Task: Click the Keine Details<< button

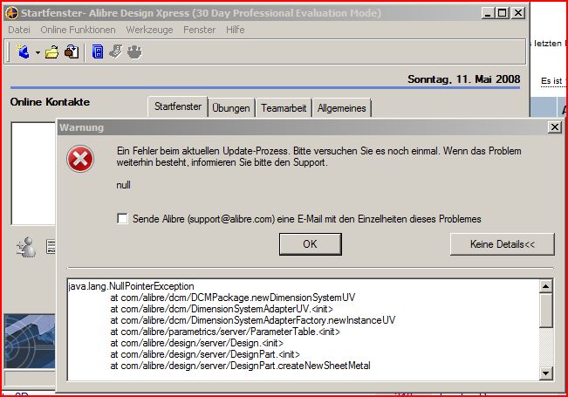Action: [502, 244]
